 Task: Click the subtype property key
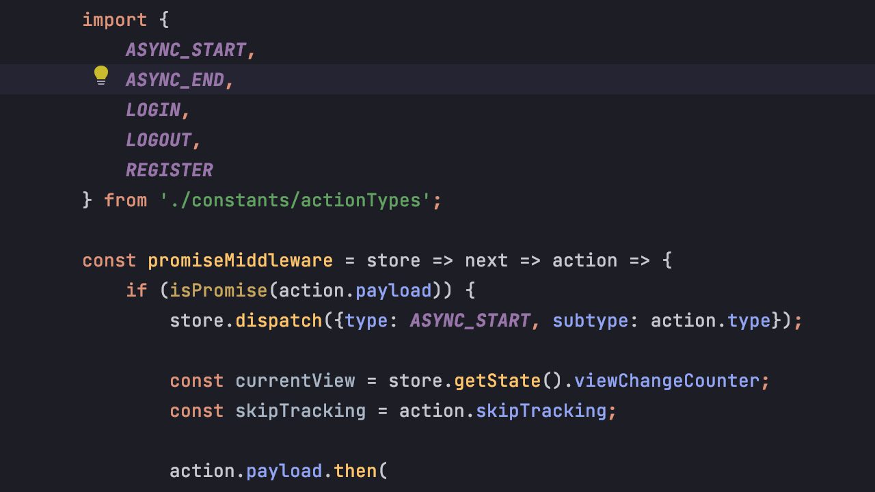[591, 320]
